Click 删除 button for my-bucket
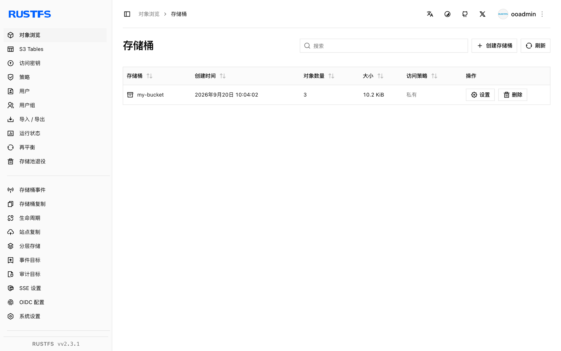561x351 pixels. pyautogui.click(x=512, y=95)
